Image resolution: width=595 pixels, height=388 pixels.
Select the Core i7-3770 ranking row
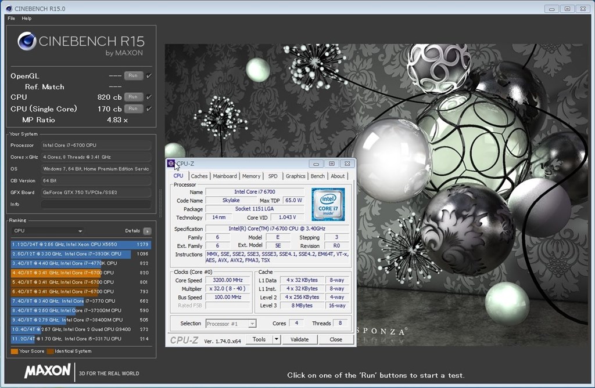click(x=81, y=301)
